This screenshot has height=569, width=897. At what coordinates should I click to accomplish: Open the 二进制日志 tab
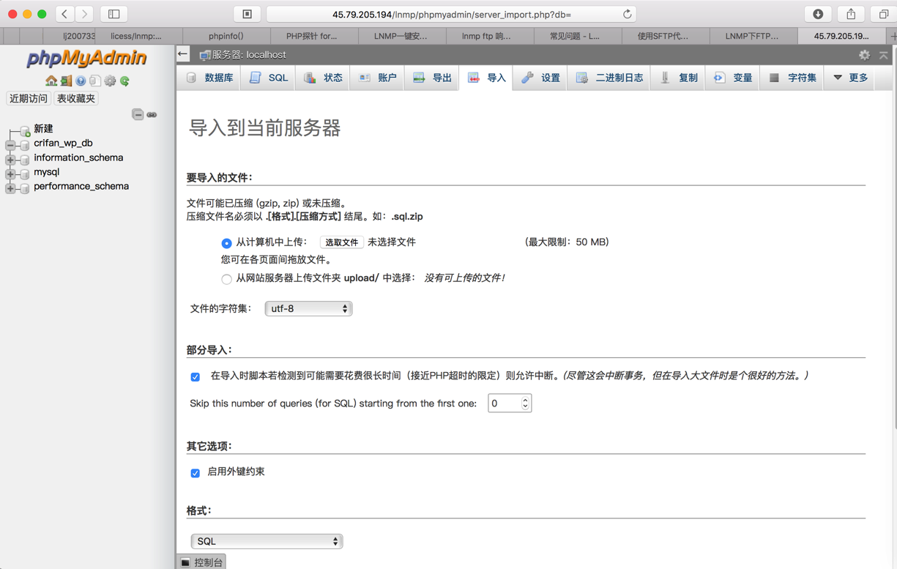(x=609, y=78)
